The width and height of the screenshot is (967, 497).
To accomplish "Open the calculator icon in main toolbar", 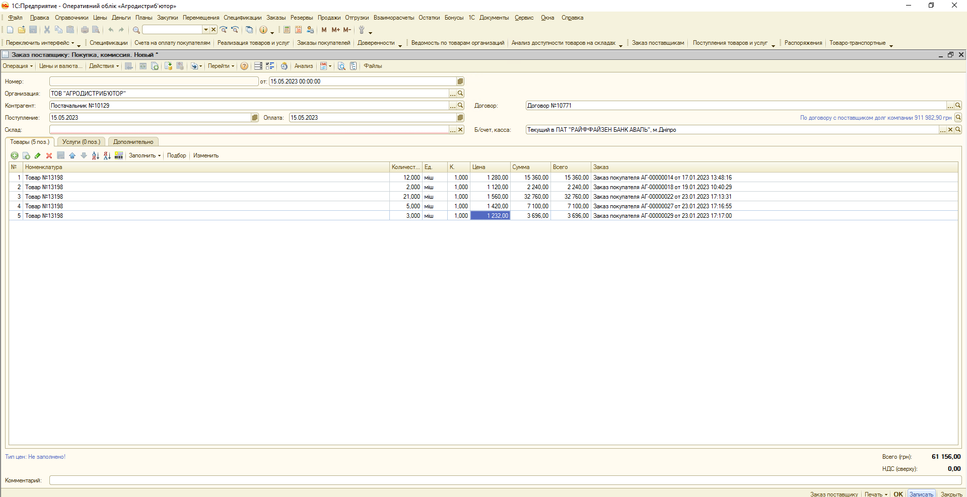I will click(x=287, y=30).
